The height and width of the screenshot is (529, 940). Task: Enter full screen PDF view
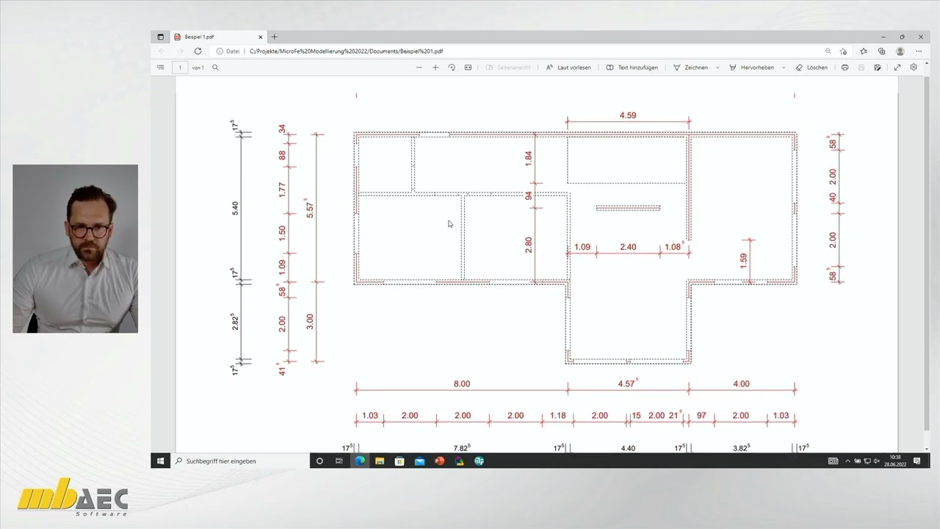[x=897, y=67]
